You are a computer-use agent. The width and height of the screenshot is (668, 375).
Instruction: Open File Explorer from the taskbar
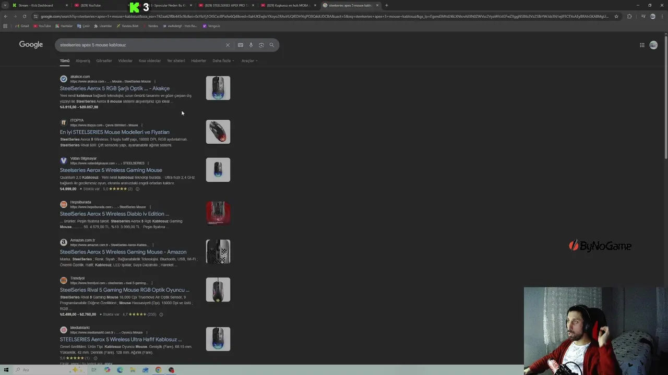coord(133,370)
